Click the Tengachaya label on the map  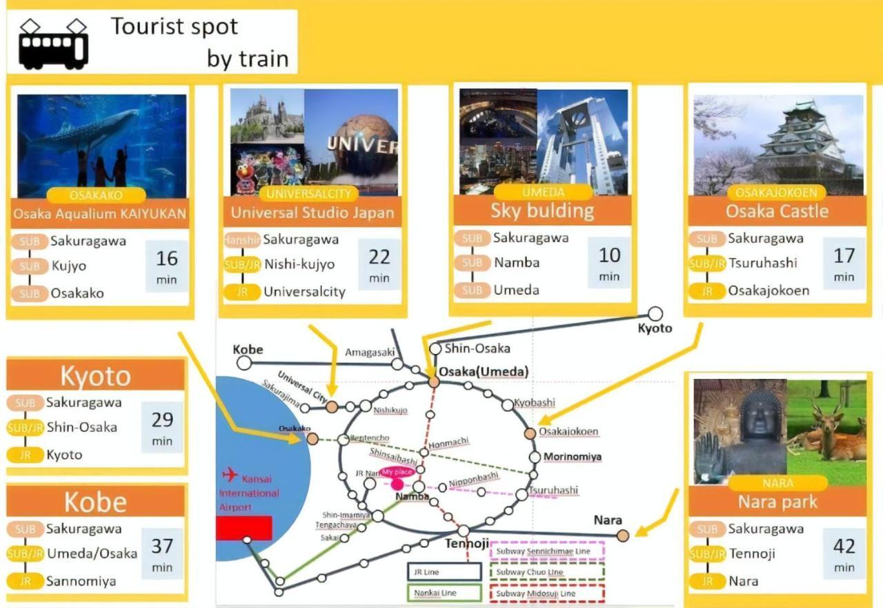(x=336, y=525)
